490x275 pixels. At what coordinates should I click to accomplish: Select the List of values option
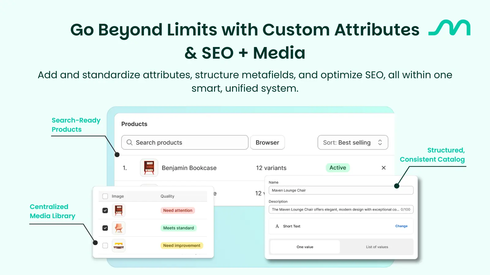click(x=377, y=247)
